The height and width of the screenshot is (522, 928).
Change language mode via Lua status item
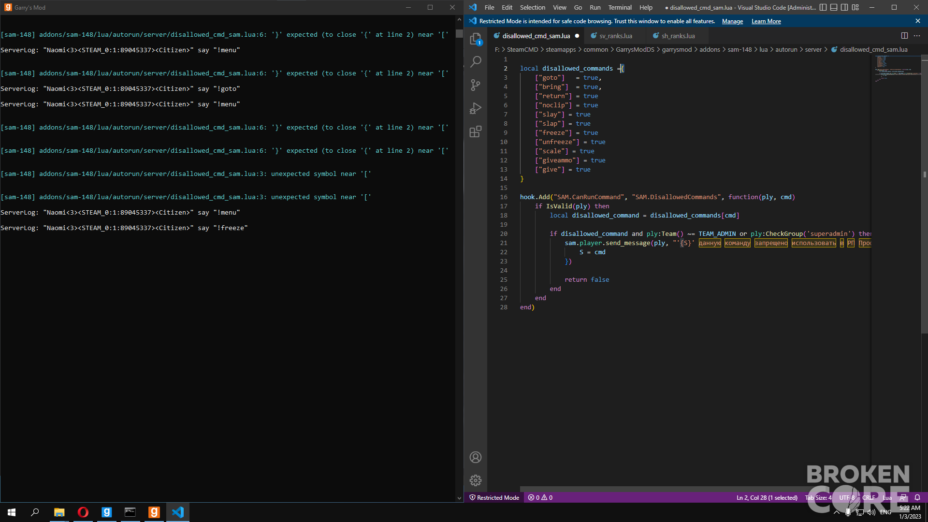pyautogui.click(x=887, y=497)
